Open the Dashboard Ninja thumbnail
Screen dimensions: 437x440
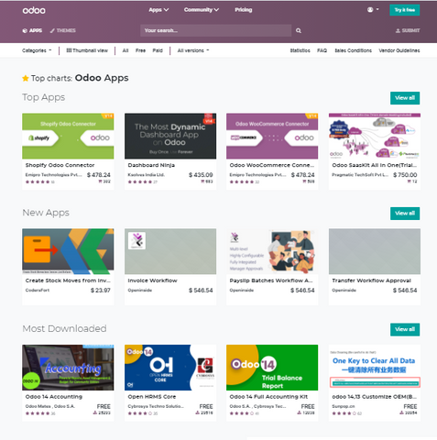pos(170,136)
